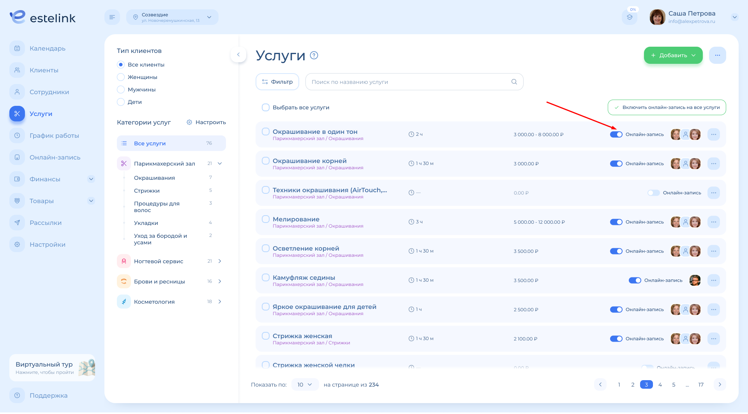Click Включить онлайн-запись на все услуги

tap(667, 107)
